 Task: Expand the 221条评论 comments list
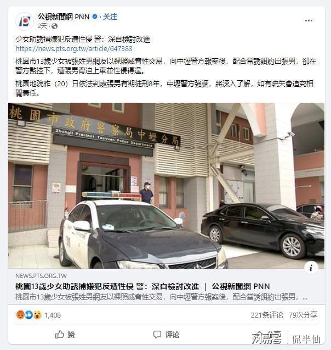(x=267, y=315)
